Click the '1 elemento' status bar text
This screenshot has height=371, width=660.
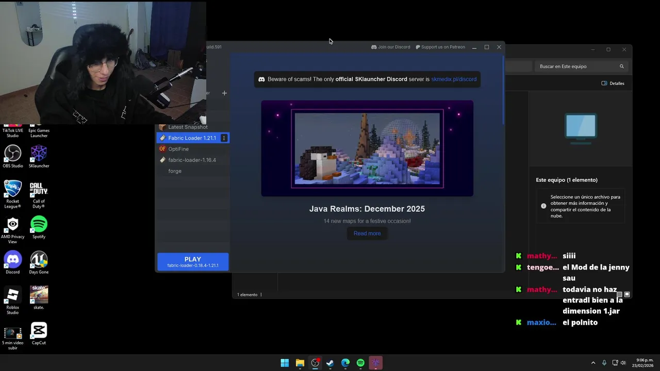pyautogui.click(x=247, y=295)
